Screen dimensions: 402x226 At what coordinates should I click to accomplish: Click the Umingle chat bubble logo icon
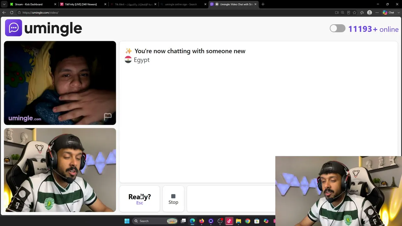pyautogui.click(x=14, y=28)
